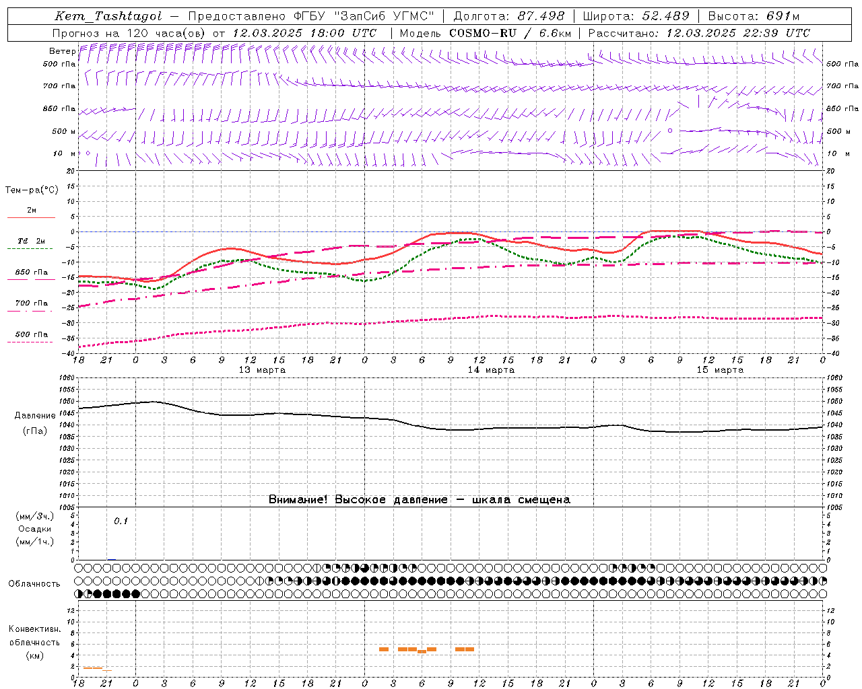The width and height of the screenshot is (862, 689).
Task: Select the '700 гПа' temperature legend entry
Action: click(32, 303)
